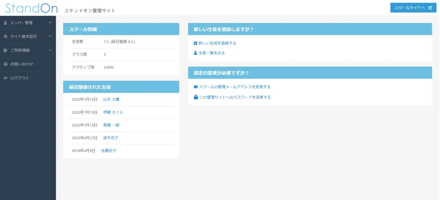Go to お問い合わせ in sidebar

click(28, 64)
